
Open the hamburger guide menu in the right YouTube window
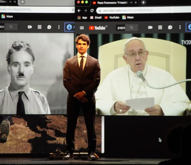pos(82,28)
